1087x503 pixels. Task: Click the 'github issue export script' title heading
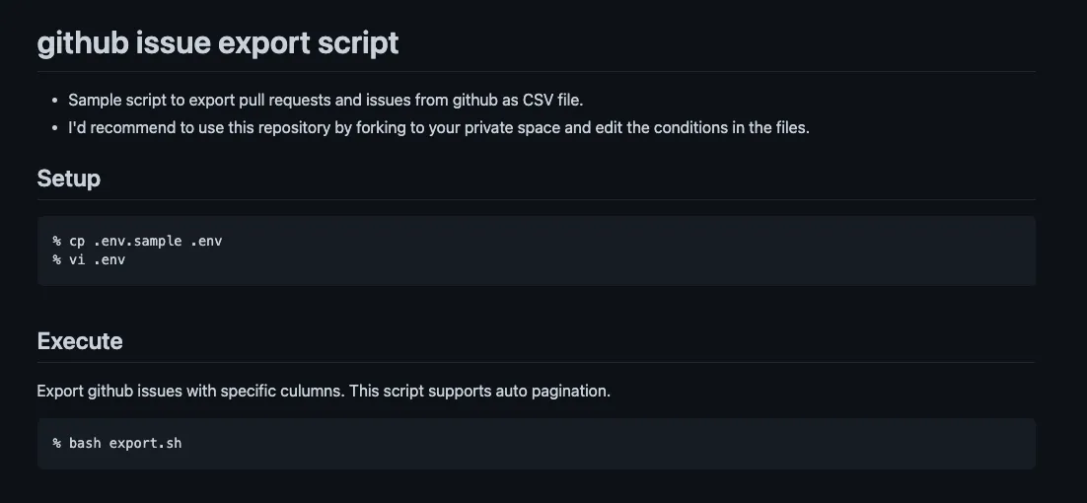click(x=218, y=43)
